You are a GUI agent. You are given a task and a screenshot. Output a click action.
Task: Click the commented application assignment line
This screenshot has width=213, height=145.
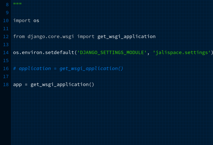pos(68,69)
